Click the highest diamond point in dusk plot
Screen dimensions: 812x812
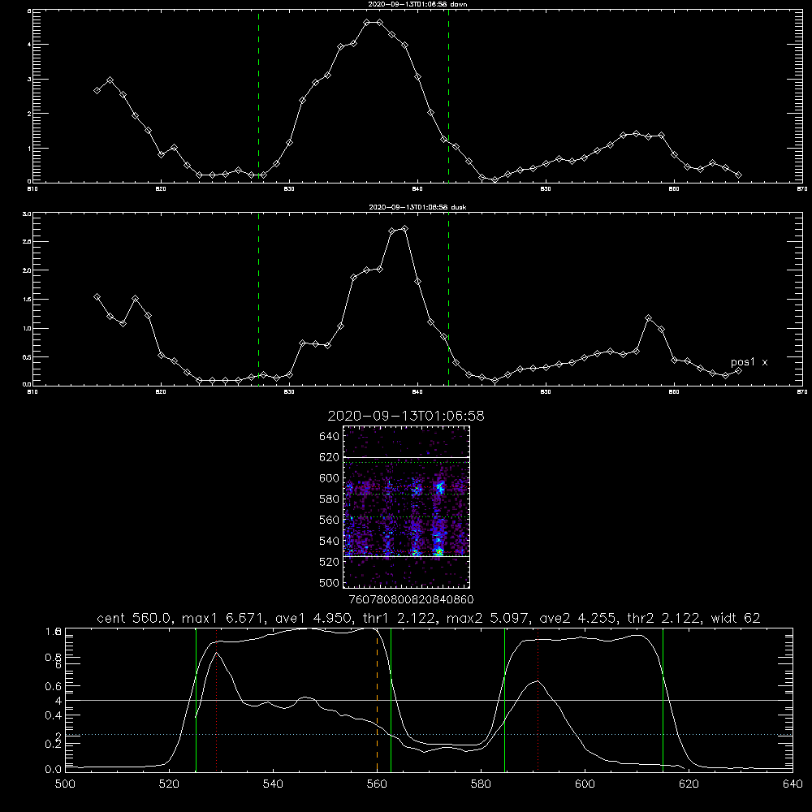point(405,228)
